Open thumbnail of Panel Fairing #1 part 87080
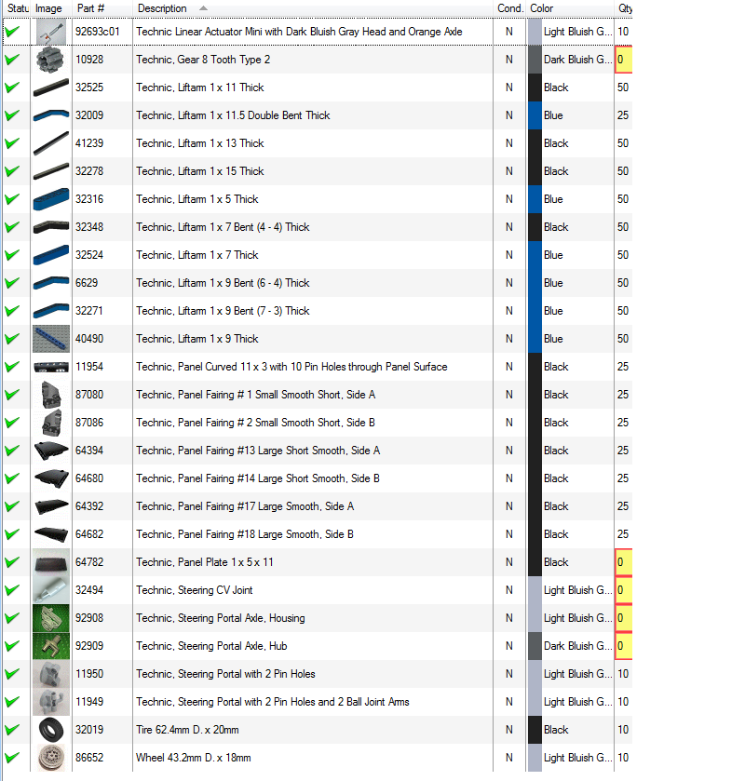Viewport: 745px width, 781px height. tap(51, 395)
